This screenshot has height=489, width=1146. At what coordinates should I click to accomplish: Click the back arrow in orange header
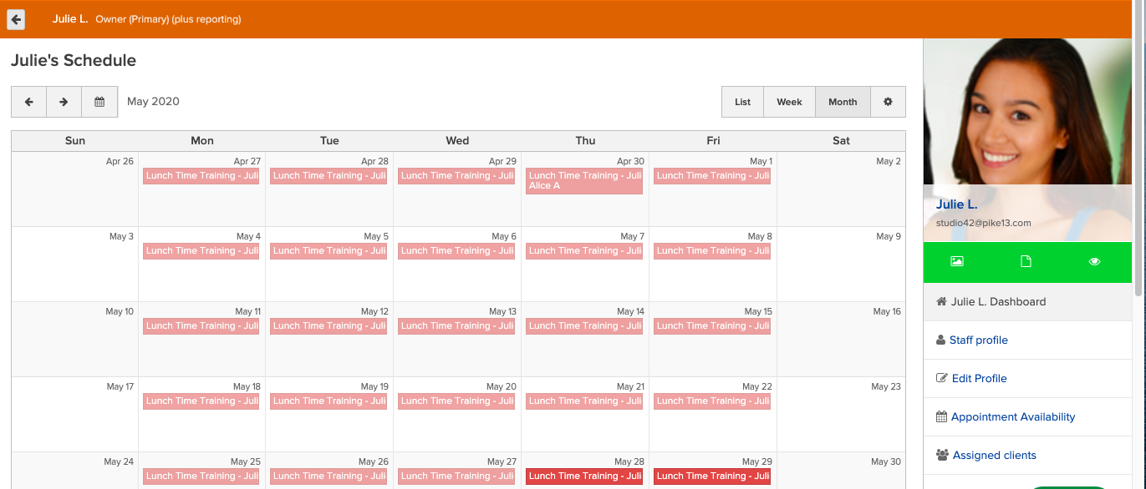point(16,19)
